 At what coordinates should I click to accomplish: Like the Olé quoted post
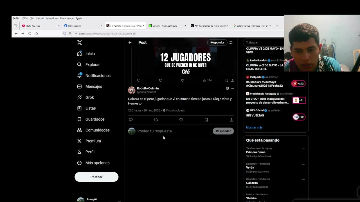tap(183, 80)
